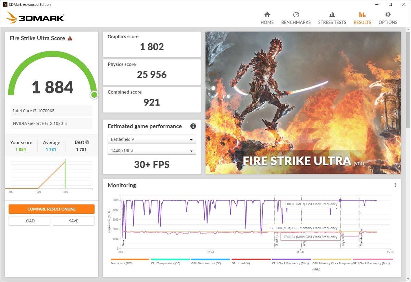This screenshot has height=282, width=411.
Task: Toggle CPU Temperature legend item
Action: pyautogui.click(x=170, y=262)
